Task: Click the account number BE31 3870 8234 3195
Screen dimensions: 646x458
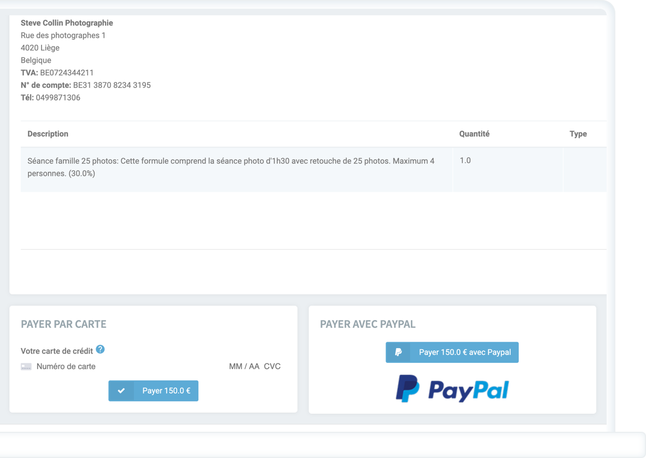Action: pyautogui.click(x=111, y=85)
